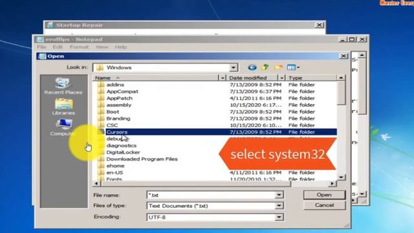Select the DigitalLocker folder
The height and width of the screenshot is (233, 414).
click(123, 152)
